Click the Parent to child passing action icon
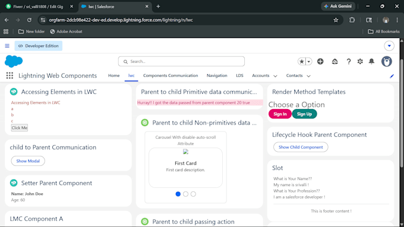 tap(145, 221)
